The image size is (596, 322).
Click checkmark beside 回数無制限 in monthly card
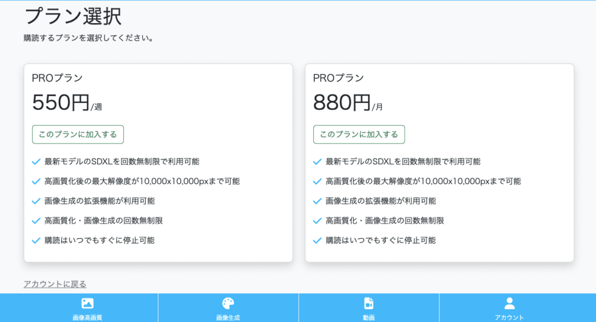click(x=317, y=221)
